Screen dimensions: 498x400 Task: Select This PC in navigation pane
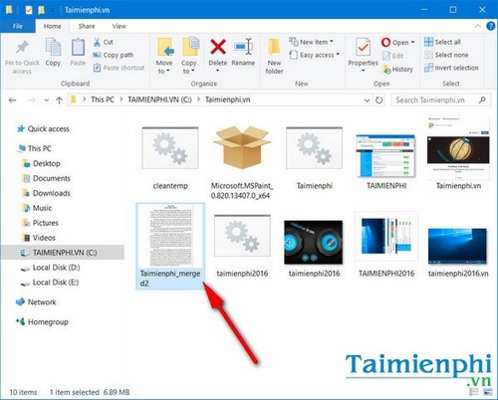[x=35, y=148]
